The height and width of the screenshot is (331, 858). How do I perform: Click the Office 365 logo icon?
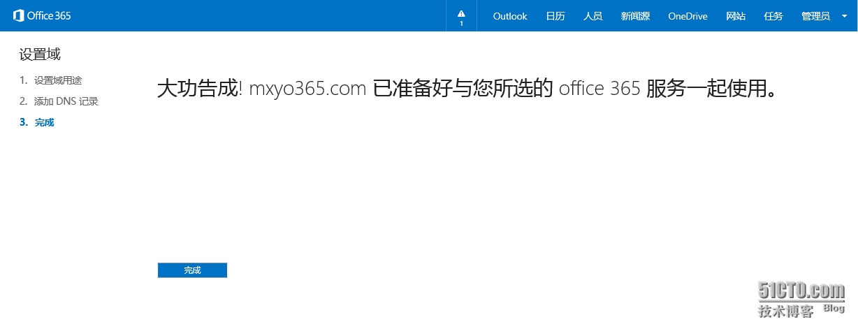(19, 15)
